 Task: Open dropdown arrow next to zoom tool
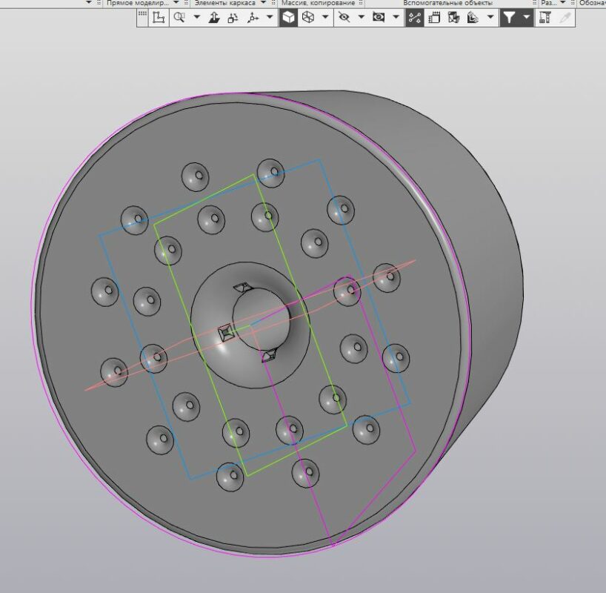pos(197,18)
